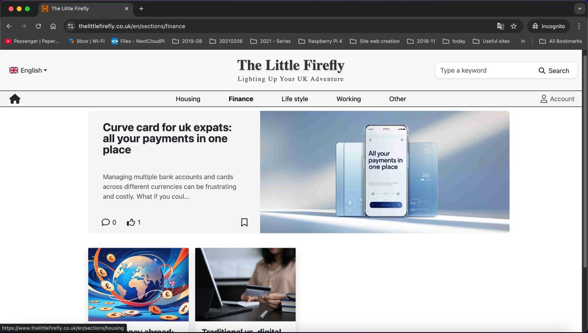Click browser back arrow
This screenshot has height=333, width=588.
pos(9,26)
